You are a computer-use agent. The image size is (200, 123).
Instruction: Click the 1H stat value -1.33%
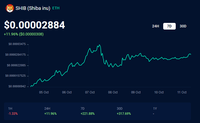click(13, 114)
